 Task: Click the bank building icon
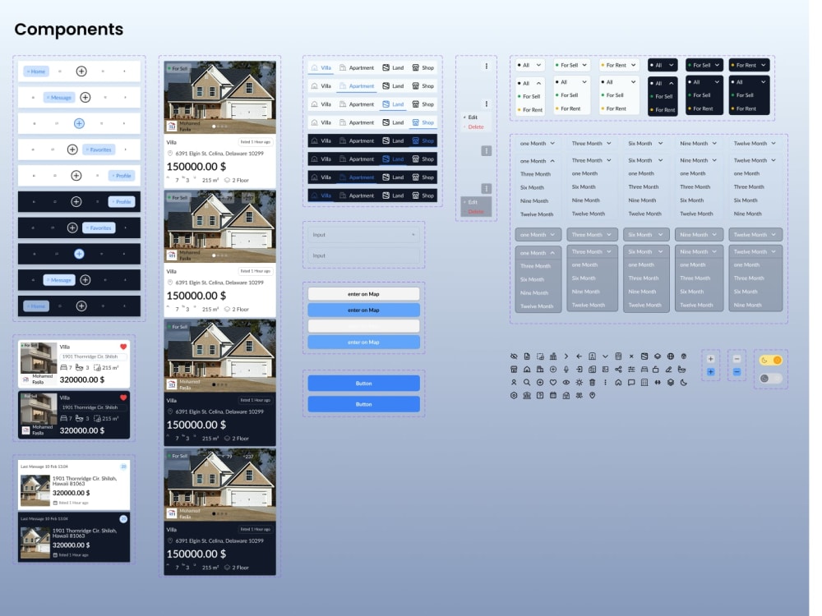[527, 396]
